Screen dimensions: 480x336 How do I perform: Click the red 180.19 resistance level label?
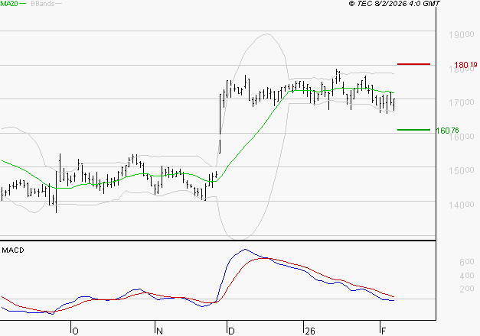465,65
